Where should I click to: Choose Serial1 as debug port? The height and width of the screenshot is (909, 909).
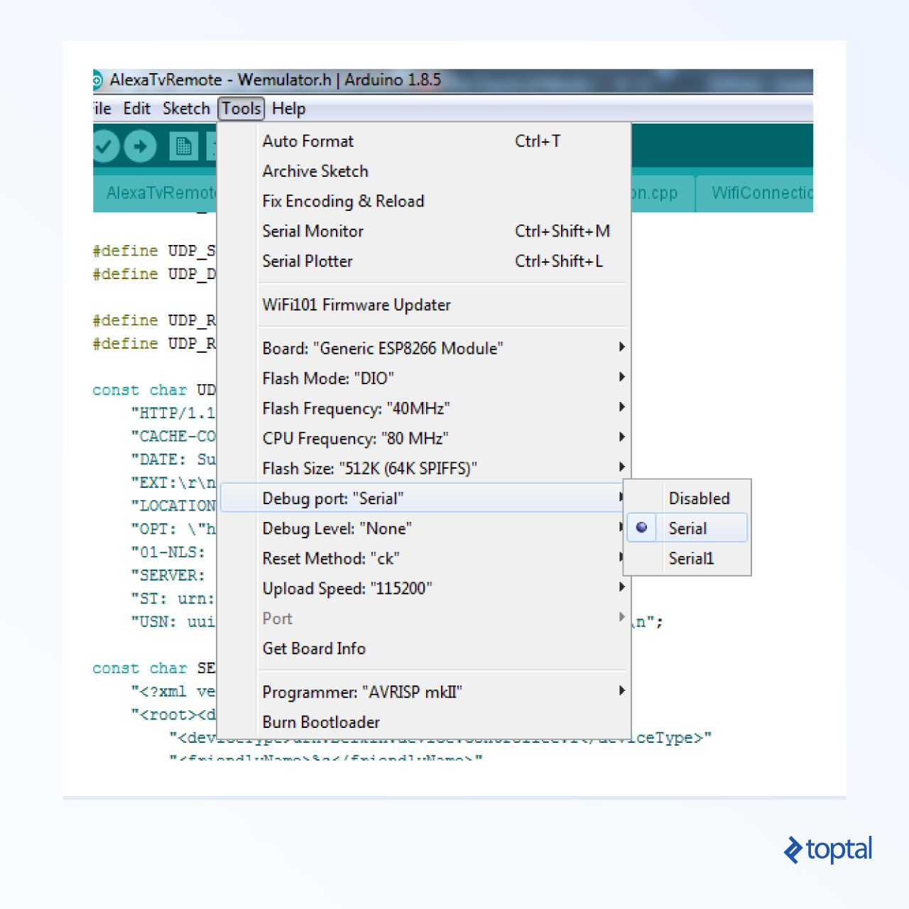[690, 558]
